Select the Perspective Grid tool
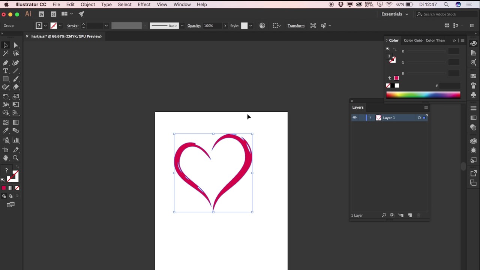480x270 pixels. tap(16, 113)
